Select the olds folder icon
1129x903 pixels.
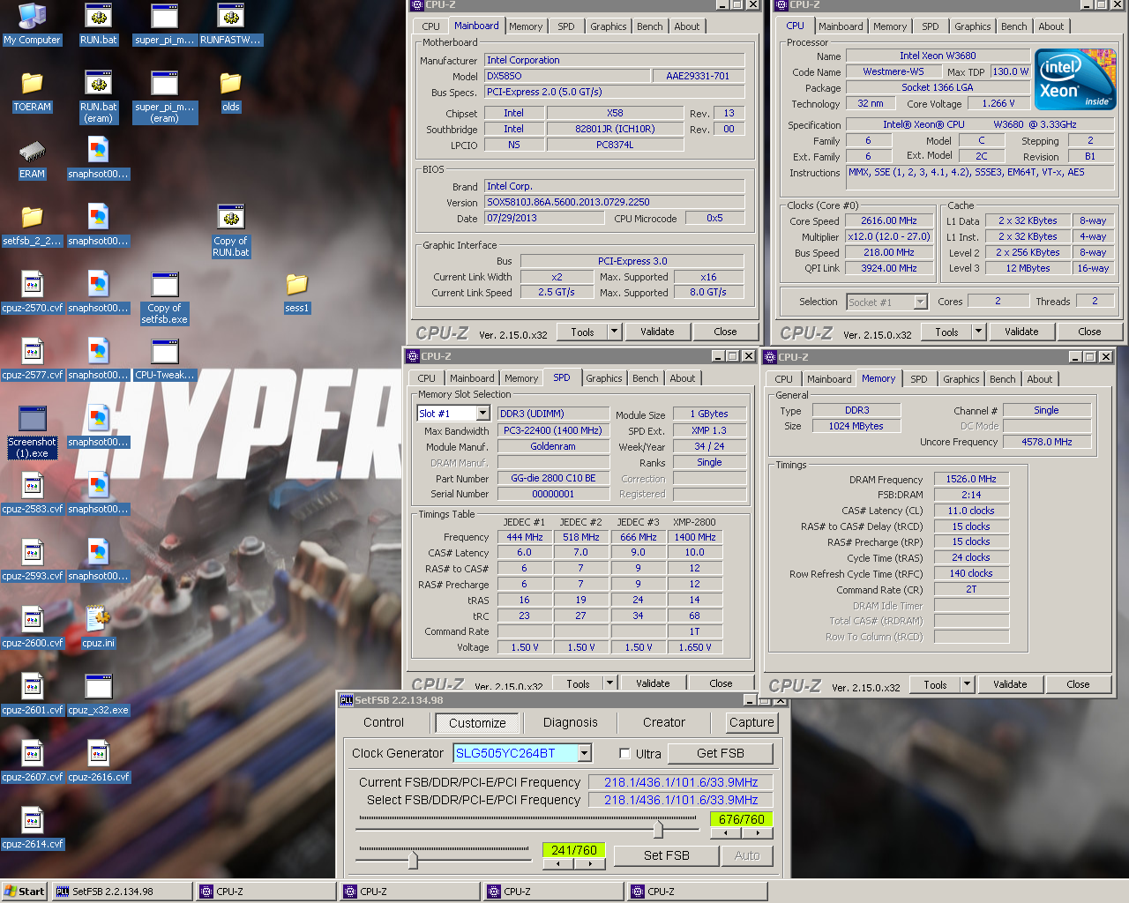click(x=231, y=91)
